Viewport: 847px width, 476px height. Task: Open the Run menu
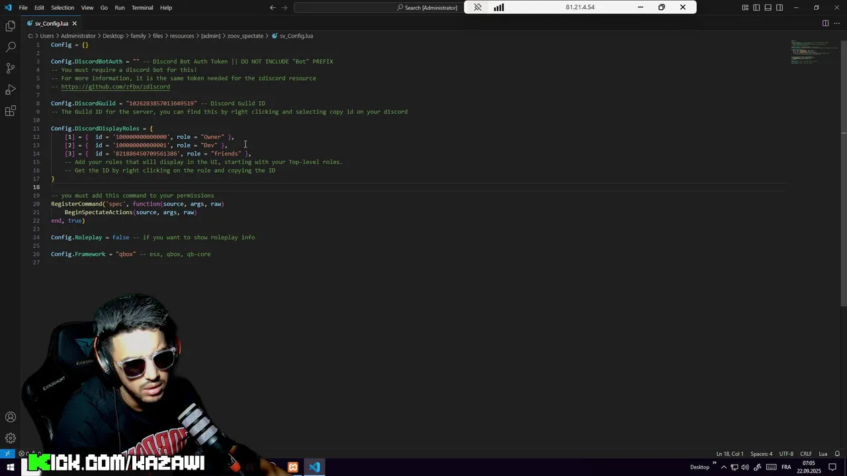tap(120, 7)
